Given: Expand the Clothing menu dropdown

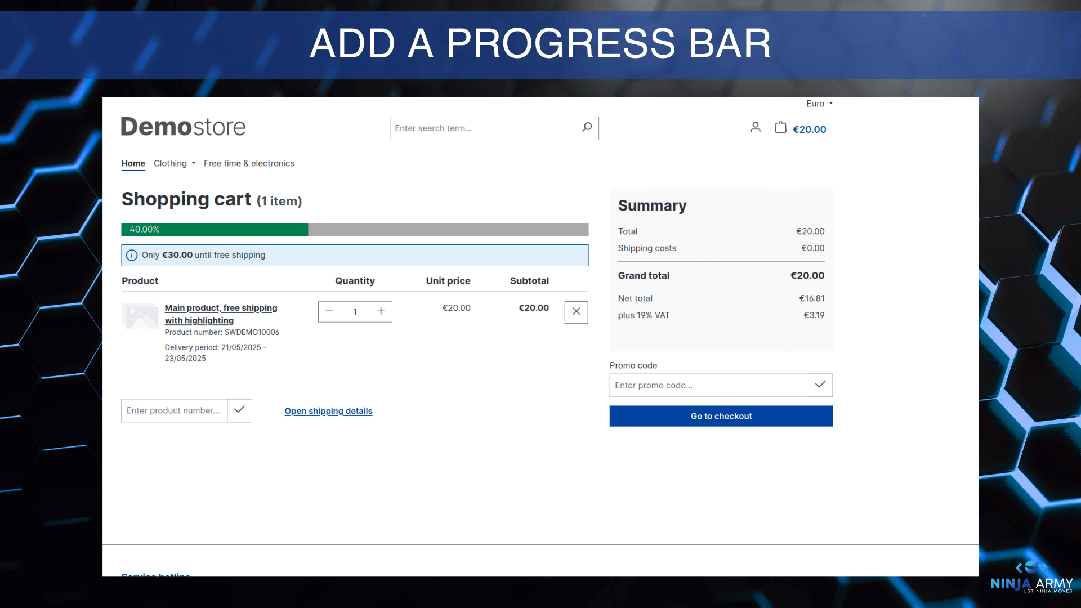Looking at the screenshot, I should 175,163.
